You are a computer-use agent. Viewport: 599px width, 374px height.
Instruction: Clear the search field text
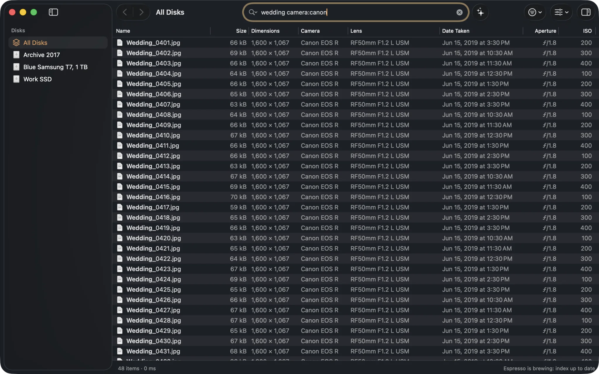click(x=459, y=12)
